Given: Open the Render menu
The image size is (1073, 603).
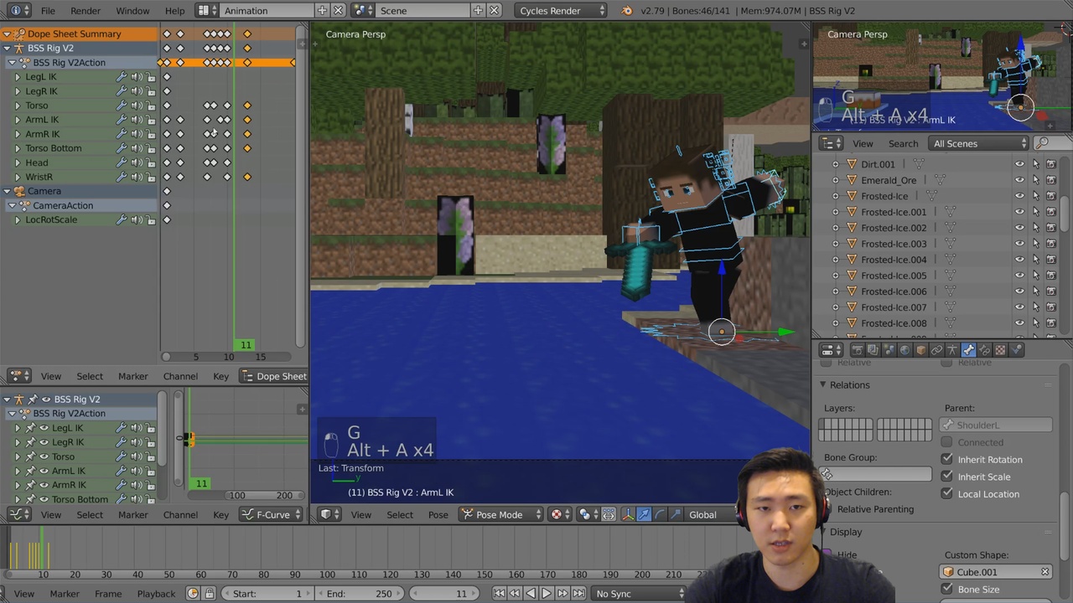Looking at the screenshot, I should tap(86, 11).
